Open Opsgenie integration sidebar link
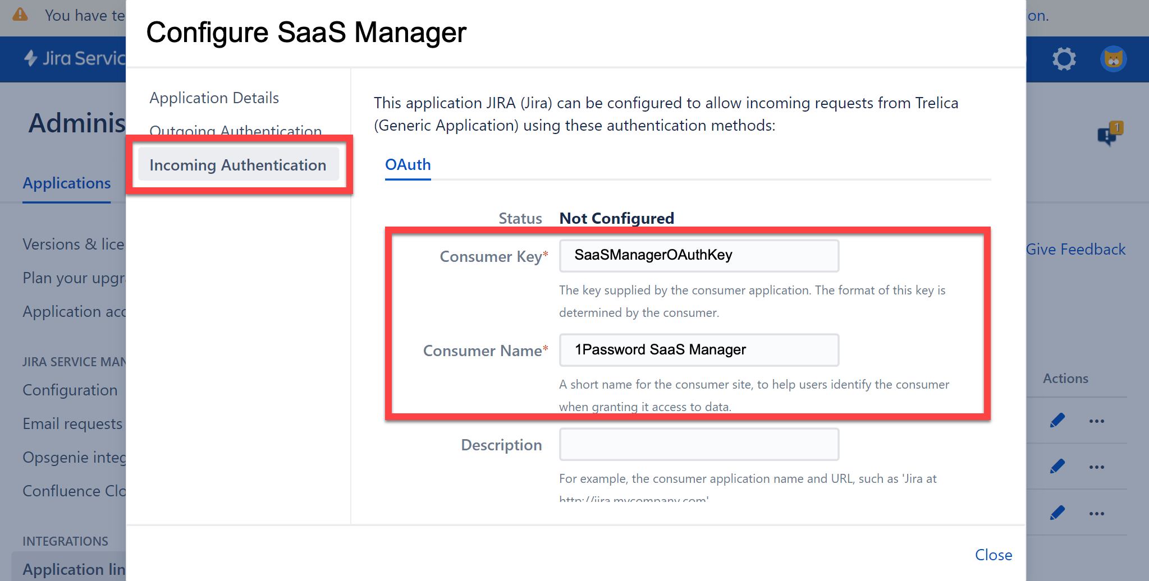The image size is (1149, 581). [x=74, y=458]
